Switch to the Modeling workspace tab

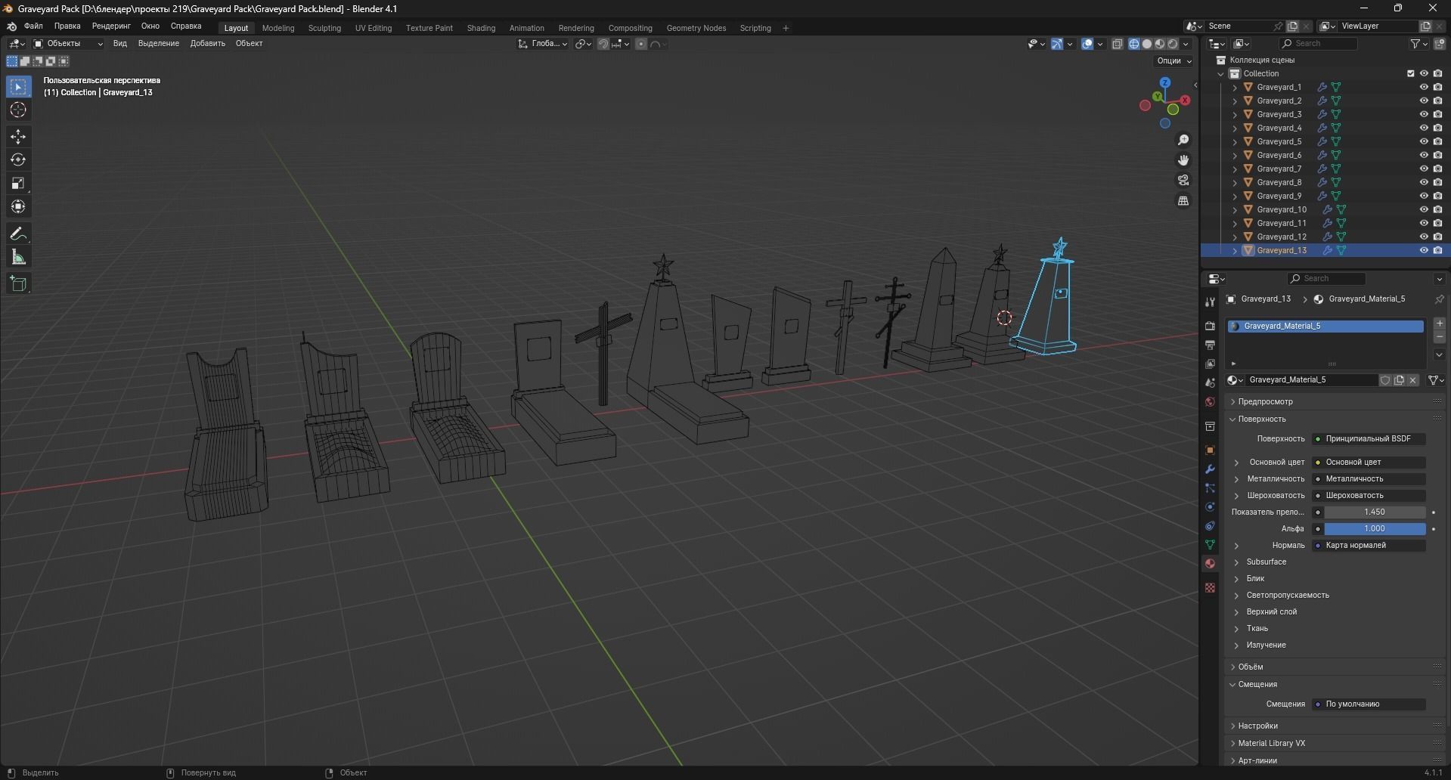tap(278, 28)
